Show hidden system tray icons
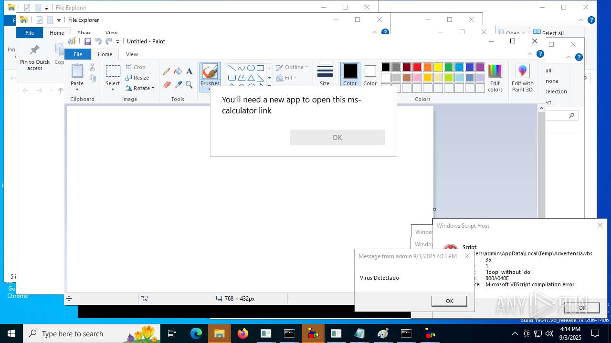 tap(515, 333)
